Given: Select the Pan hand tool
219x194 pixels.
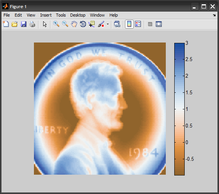Looking at the screenshot, I should [x=74, y=24].
